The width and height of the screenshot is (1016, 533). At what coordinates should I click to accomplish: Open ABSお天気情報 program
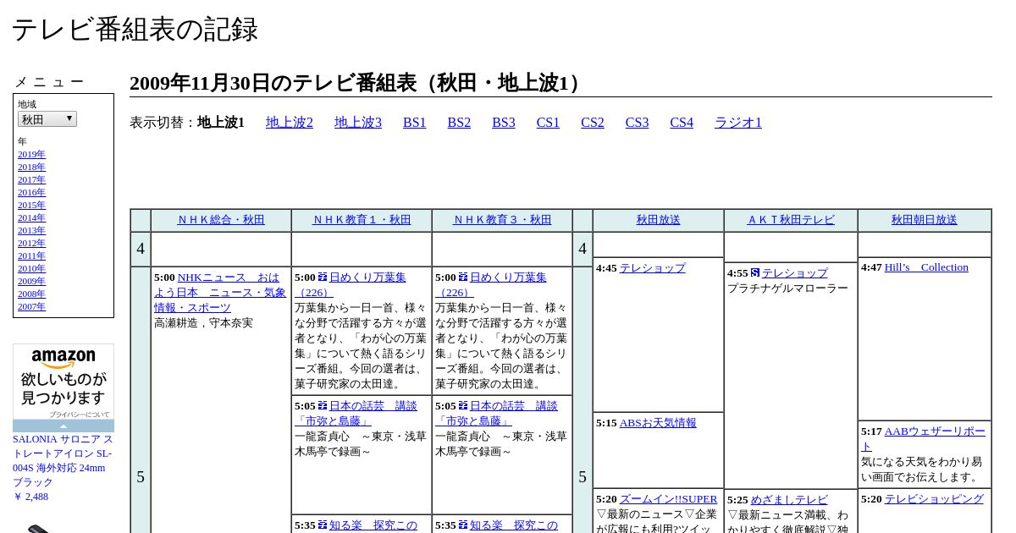click(658, 423)
